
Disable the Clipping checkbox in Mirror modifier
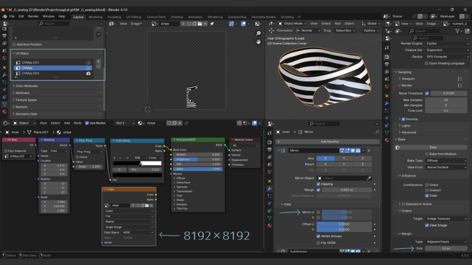point(318,184)
